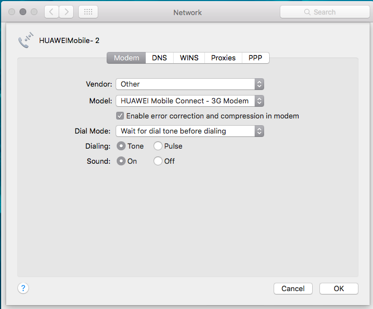This screenshot has height=309, width=373.
Task: Minimize the Network window
Action: [23, 12]
